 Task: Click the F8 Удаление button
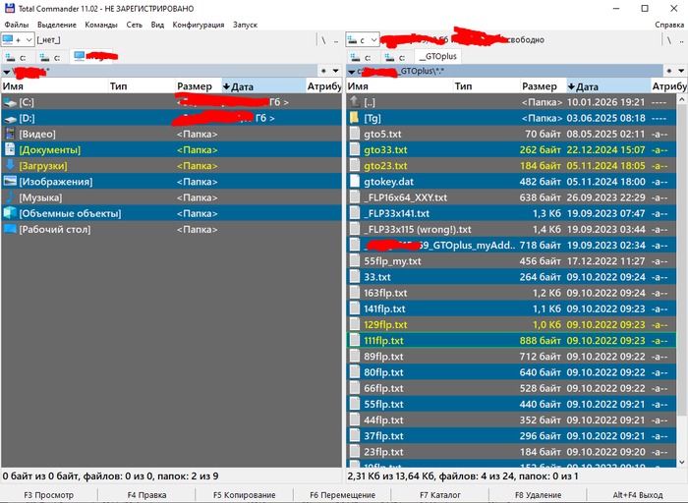(539, 495)
